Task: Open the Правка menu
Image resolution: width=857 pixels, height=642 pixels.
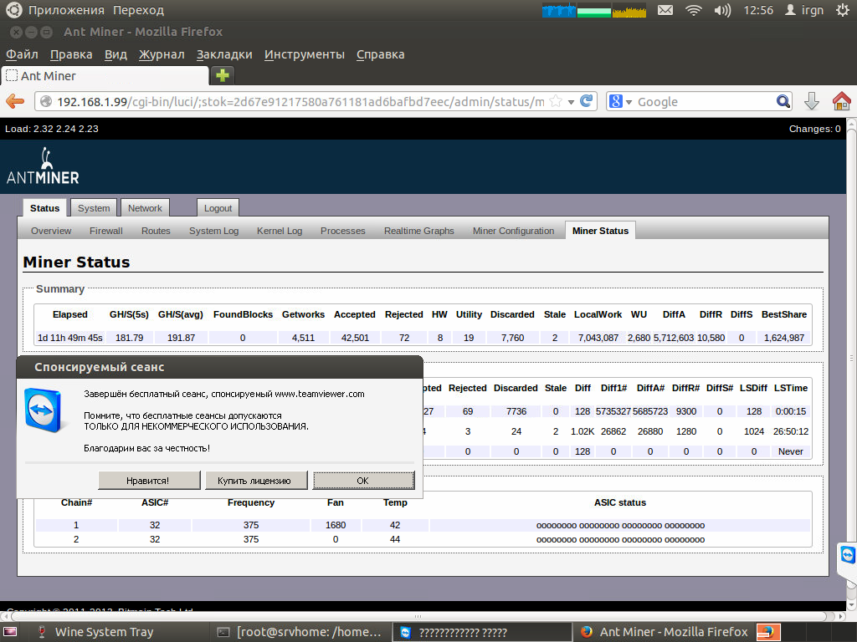Action: tap(71, 54)
